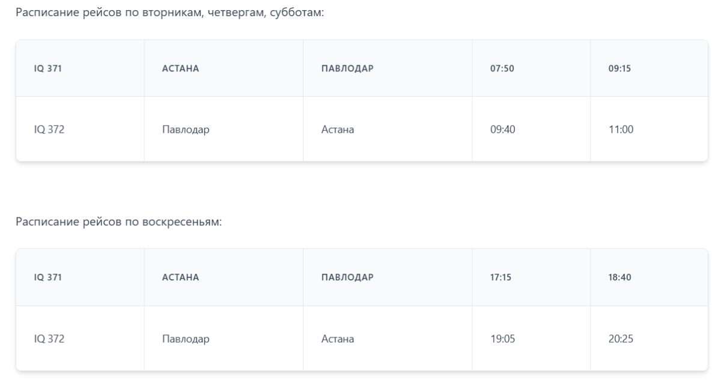Click Павлодар origin cell beside the 09:40 flight
The height and width of the screenshot is (389, 721).
(x=224, y=129)
